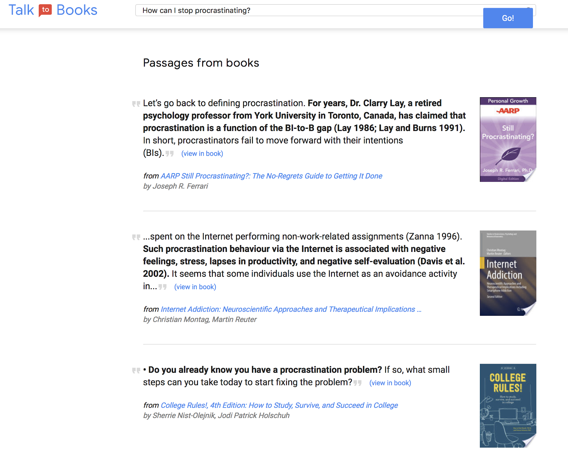Screen dimensions: 568x457
Task: Open 'view in book' for Internet passage
Action: coord(195,287)
